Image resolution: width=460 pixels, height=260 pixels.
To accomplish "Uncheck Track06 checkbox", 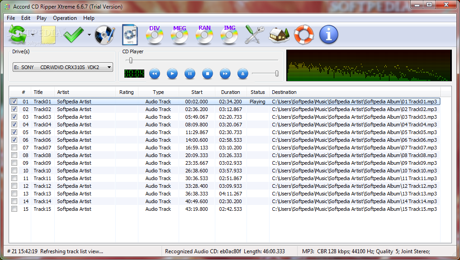I will [14, 139].
